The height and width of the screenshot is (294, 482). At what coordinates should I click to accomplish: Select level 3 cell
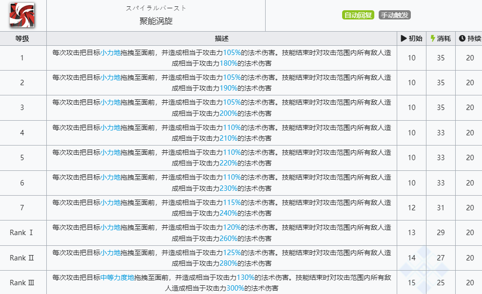point(23,108)
